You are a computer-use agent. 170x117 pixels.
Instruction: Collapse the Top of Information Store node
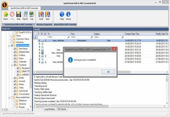9,46
